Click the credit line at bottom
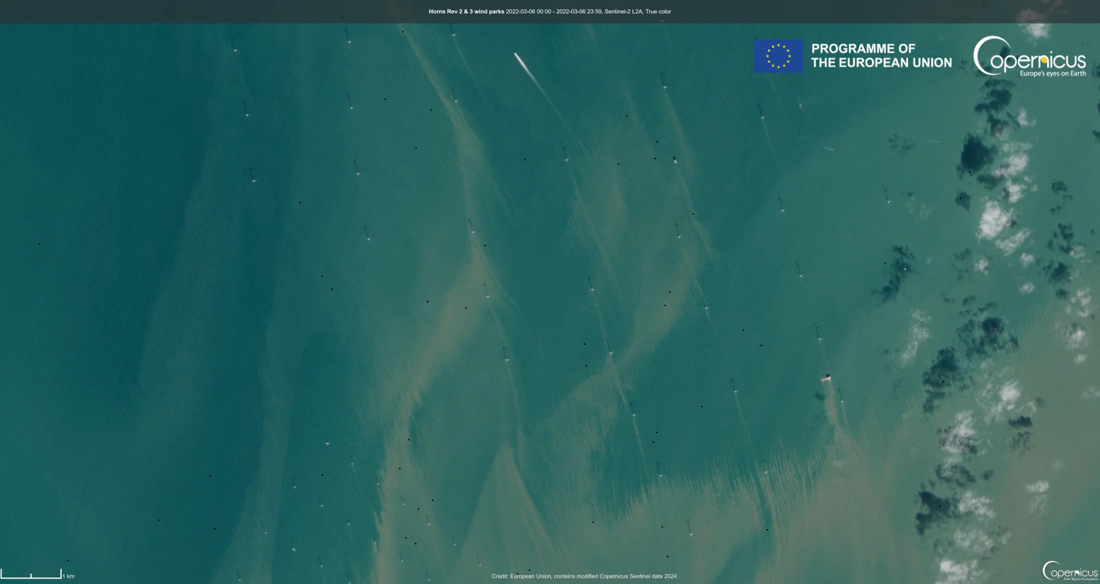Image resolution: width=1100 pixels, height=584 pixels. point(584,576)
